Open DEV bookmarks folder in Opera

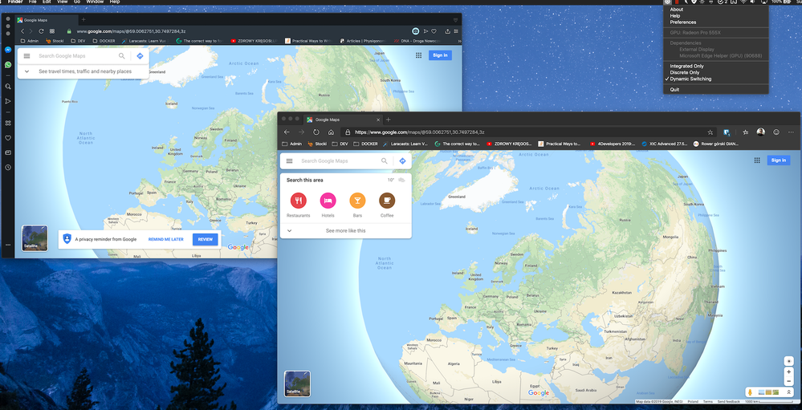[78, 41]
